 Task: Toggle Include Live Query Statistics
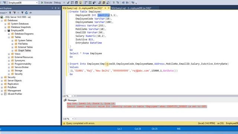90,3
